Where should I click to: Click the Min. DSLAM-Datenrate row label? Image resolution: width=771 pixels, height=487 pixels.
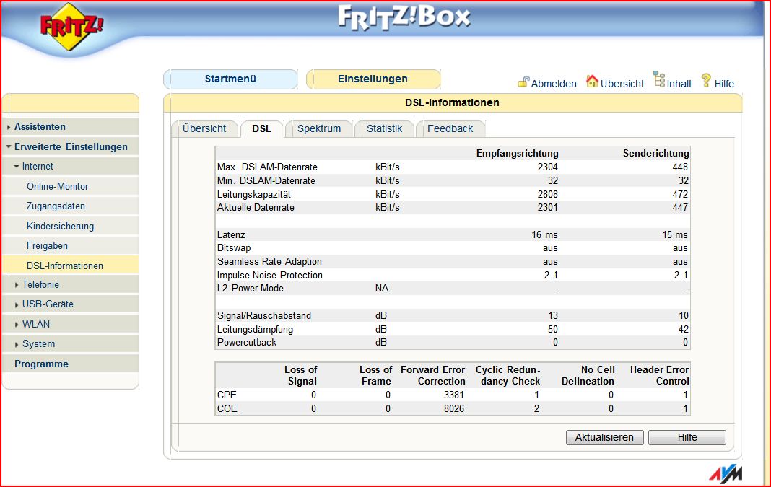click(266, 180)
